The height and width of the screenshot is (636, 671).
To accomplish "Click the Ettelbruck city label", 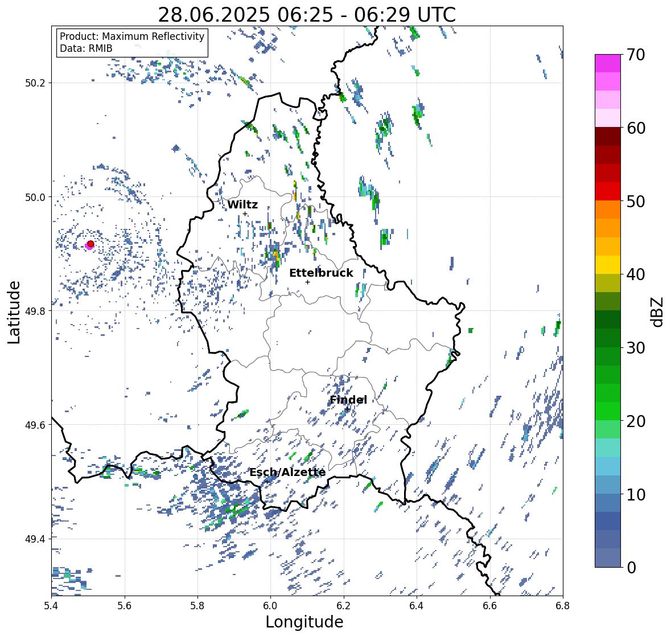I will (321, 273).
